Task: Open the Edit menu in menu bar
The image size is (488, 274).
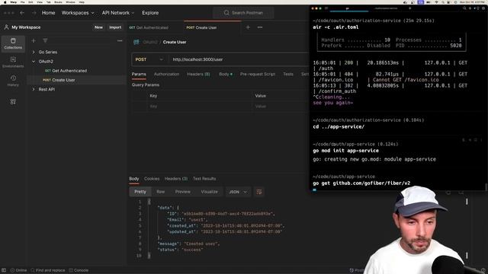Action: (x=30, y=2)
